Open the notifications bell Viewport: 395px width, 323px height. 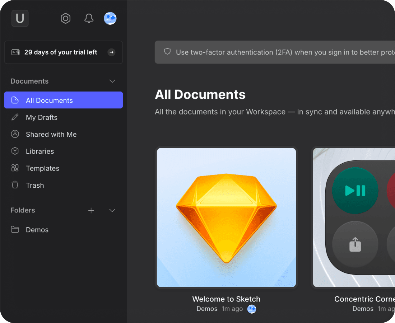click(89, 18)
